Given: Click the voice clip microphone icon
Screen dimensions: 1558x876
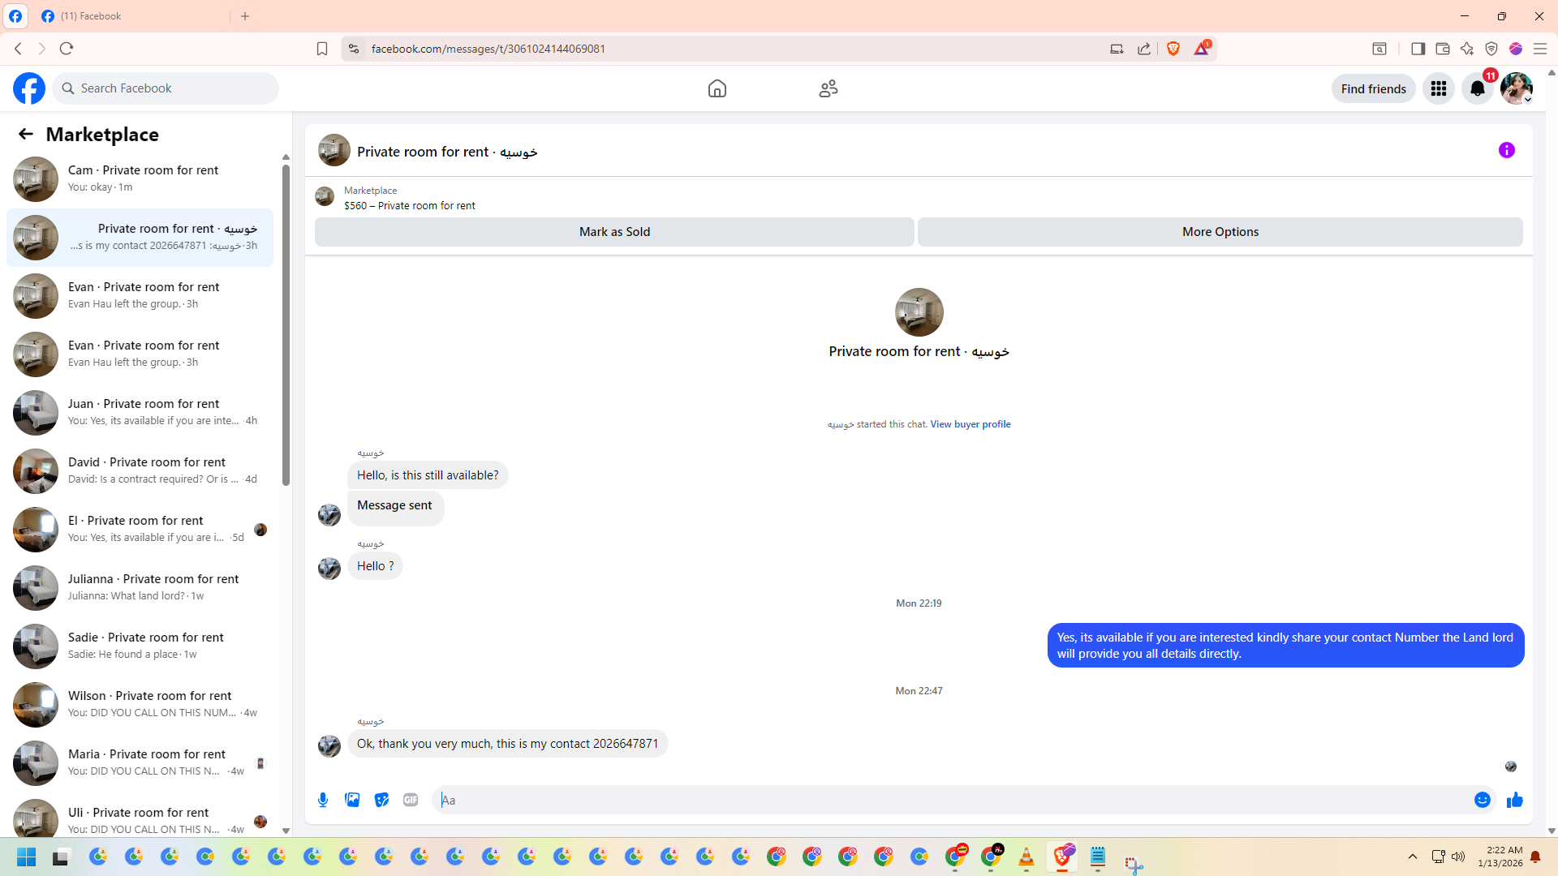Looking at the screenshot, I should point(323,800).
